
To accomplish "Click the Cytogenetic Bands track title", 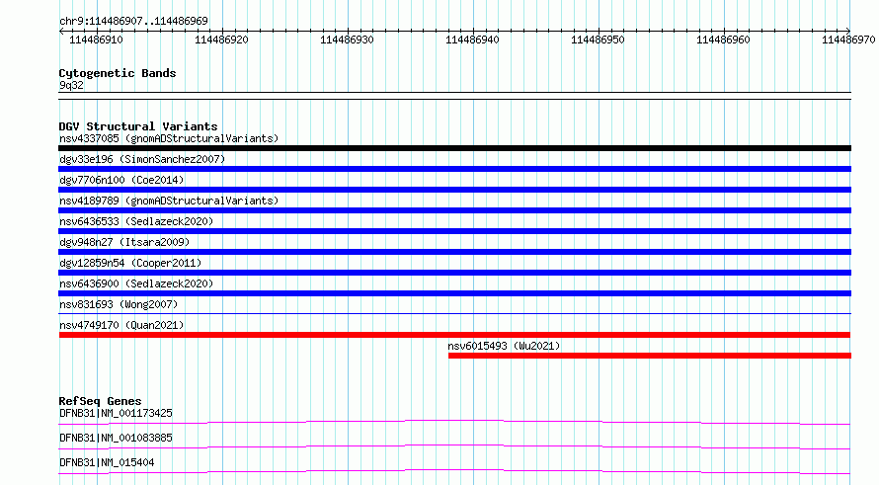I will point(118,73).
